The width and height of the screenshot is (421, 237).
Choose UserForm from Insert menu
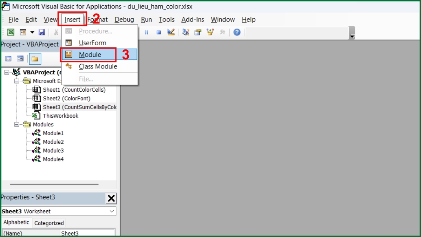tap(100, 43)
